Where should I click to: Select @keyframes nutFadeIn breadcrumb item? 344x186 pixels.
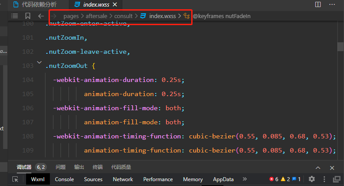[x=222, y=16]
